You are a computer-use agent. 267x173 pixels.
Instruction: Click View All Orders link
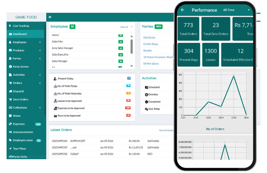tap(166, 130)
